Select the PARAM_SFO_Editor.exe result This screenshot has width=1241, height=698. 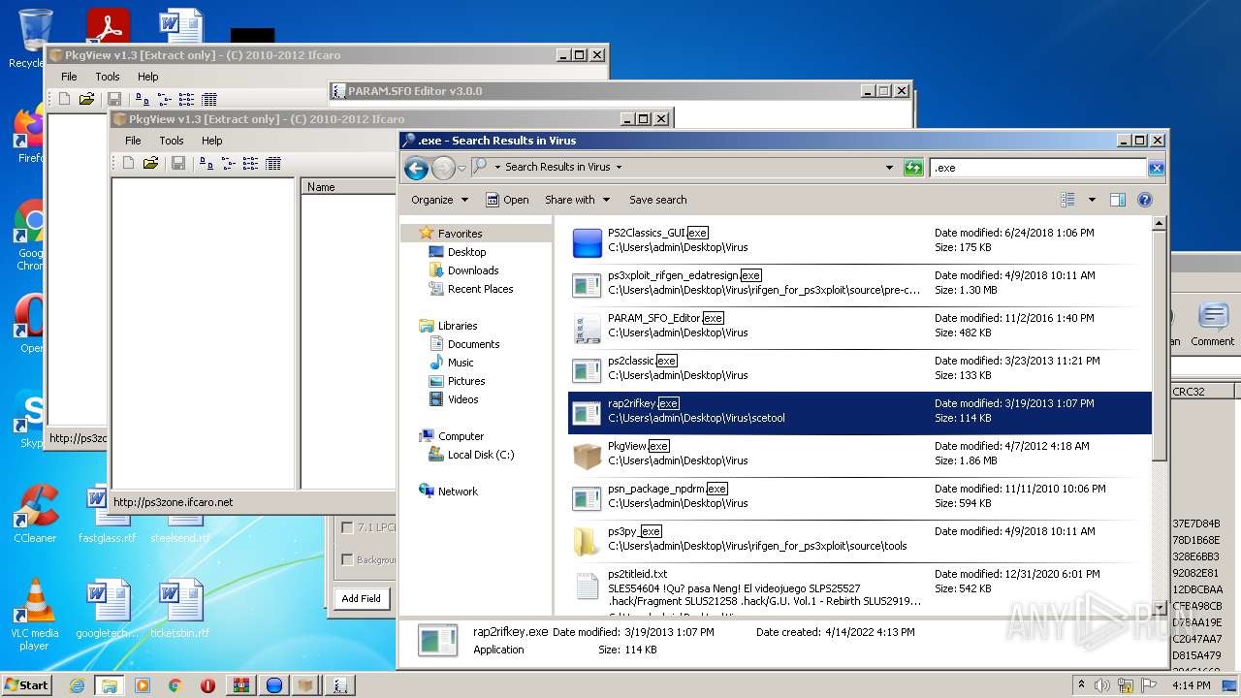point(859,327)
